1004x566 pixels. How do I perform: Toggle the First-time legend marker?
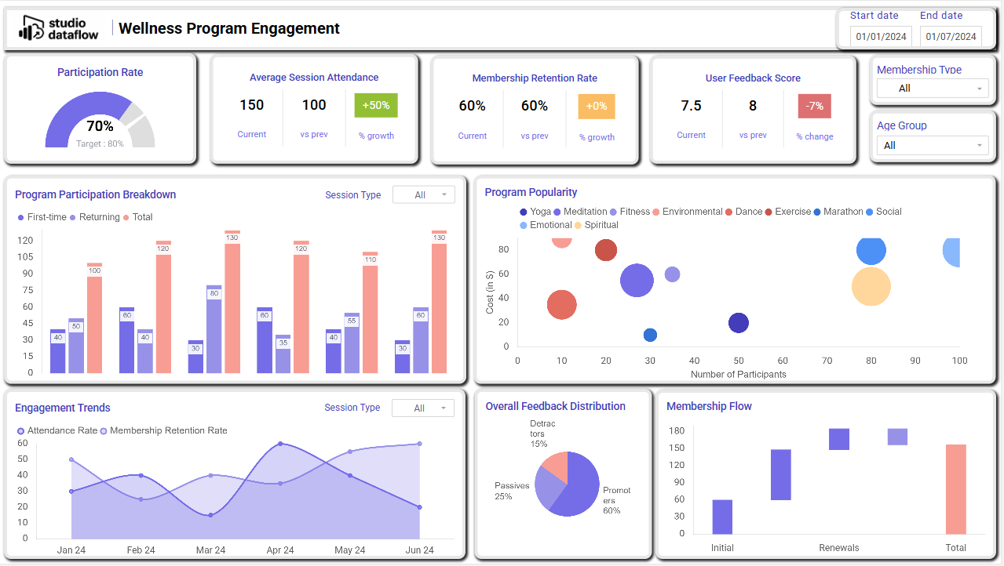(21, 217)
